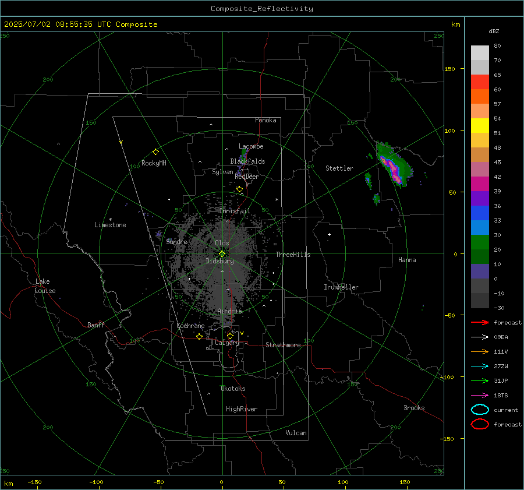Click the Vulcan city label
524x490 pixels.
(296, 433)
